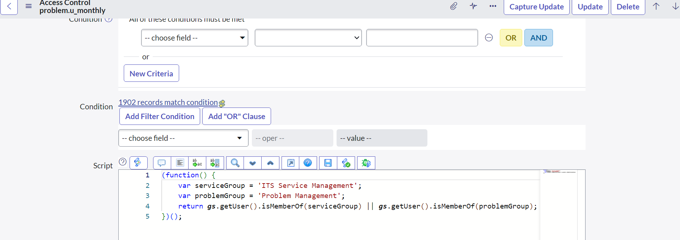The height and width of the screenshot is (240, 680).
Task: Click 'problem.u_monthly' record title
Action: (72, 10)
